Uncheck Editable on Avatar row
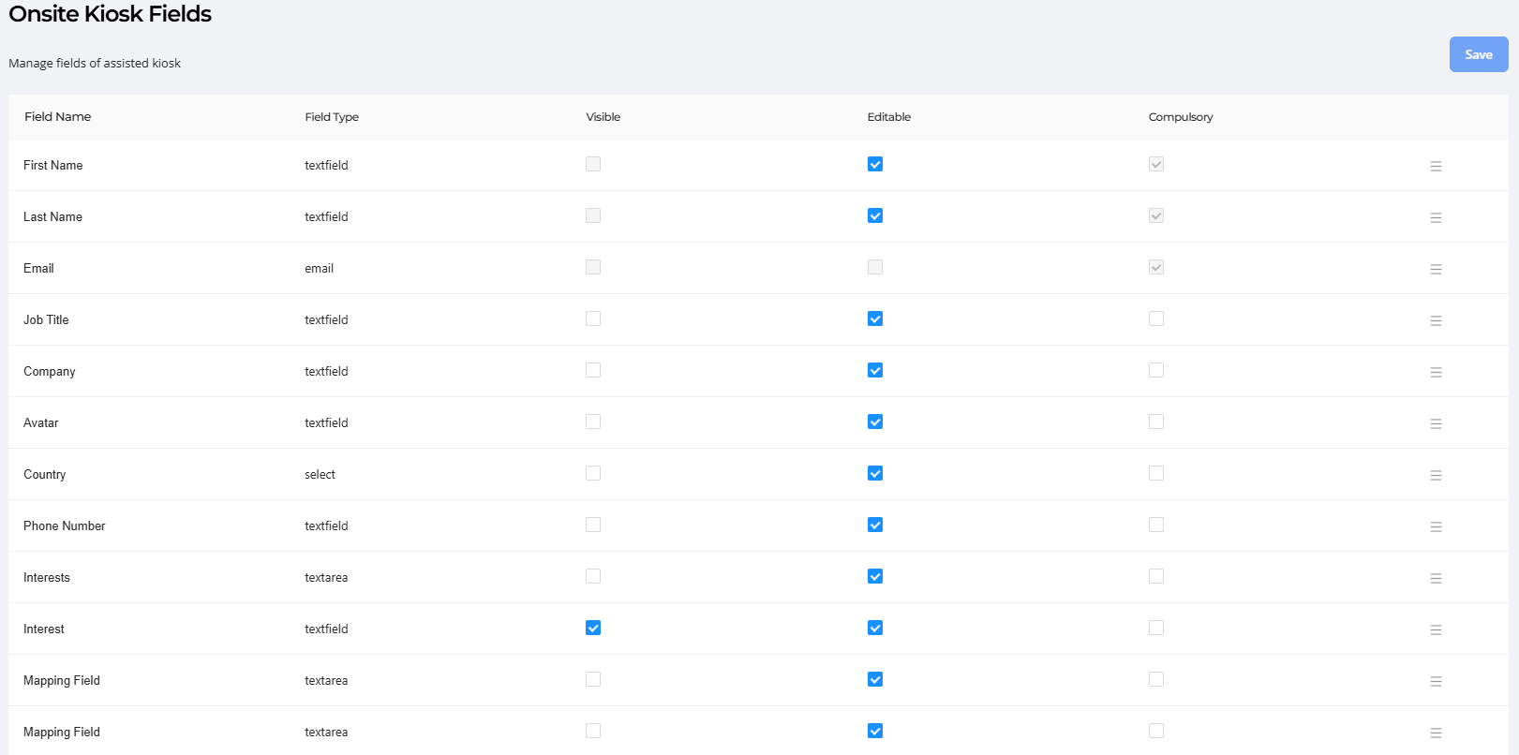Image resolution: width=1519 pixels, height=755 pixels. click(875, 422)
